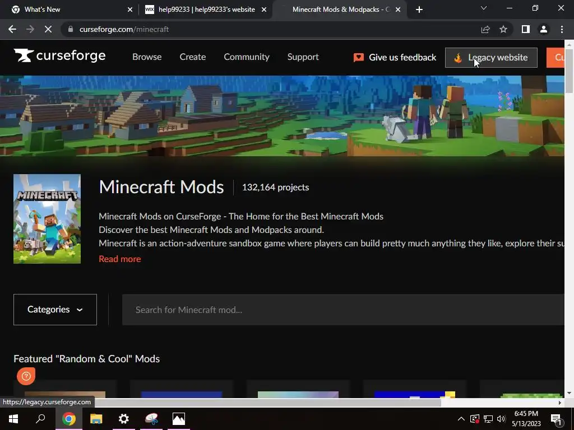Open the Support menu

tap(303, 57)
